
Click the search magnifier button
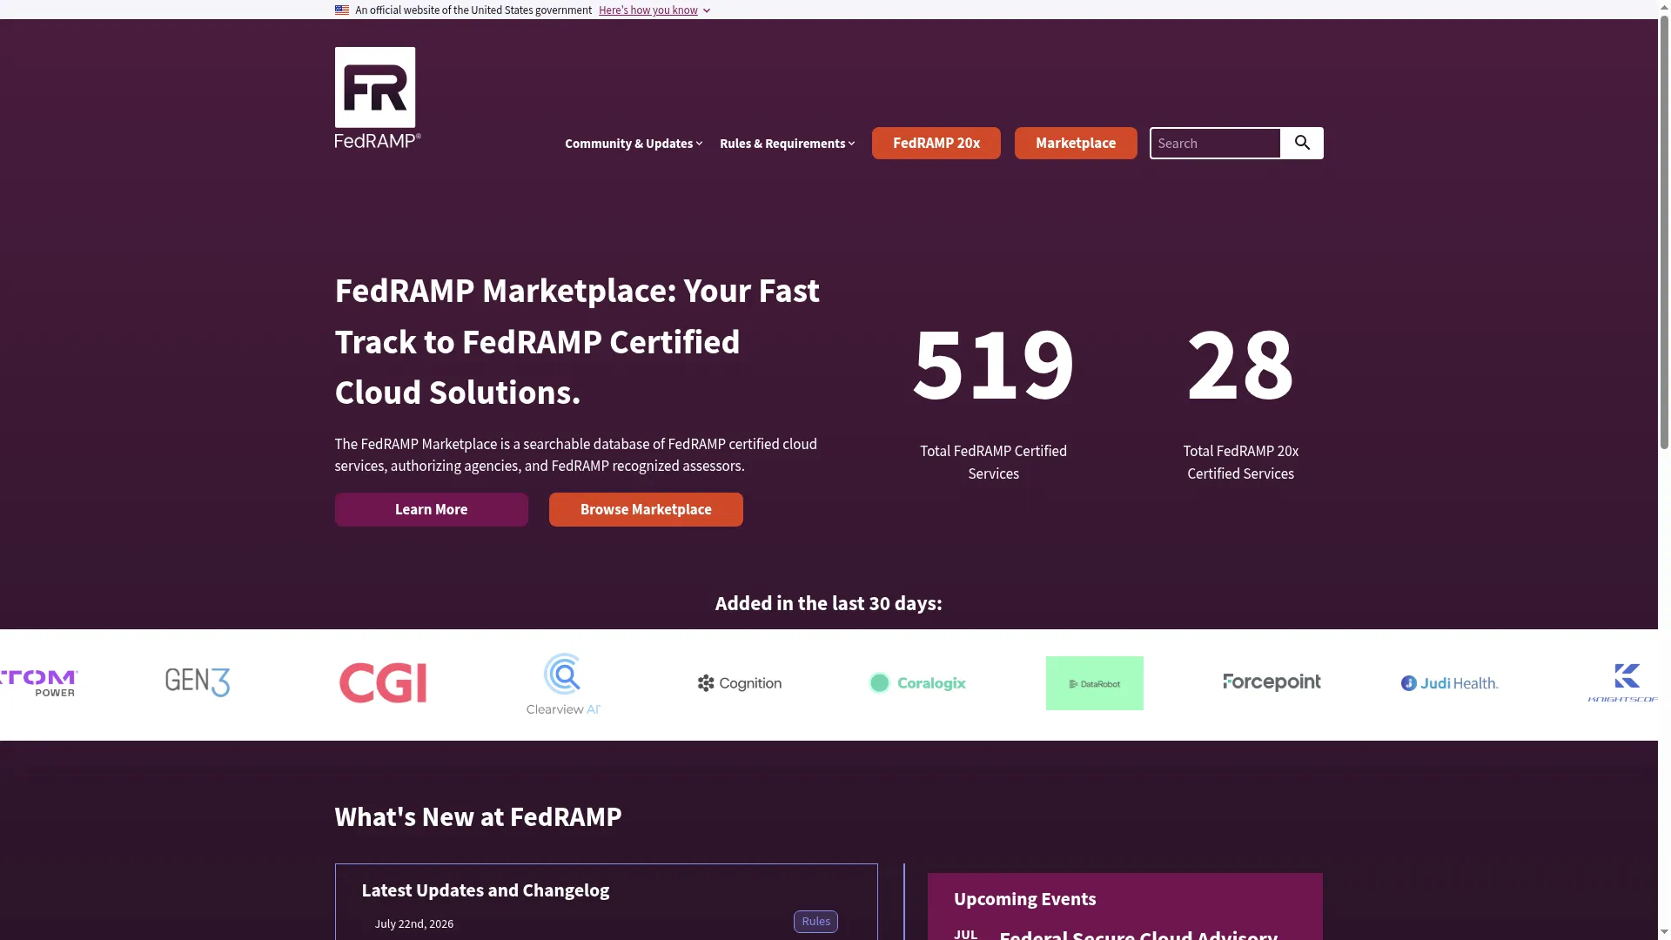pyautogui.click(x=1302, y=143)
